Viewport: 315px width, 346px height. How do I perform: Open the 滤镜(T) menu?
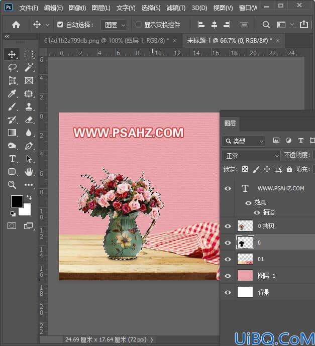176,8
